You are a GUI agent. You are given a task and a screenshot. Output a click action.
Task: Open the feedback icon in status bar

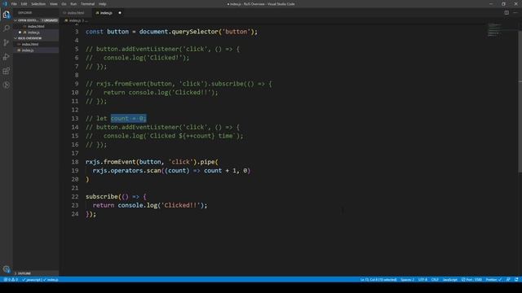tap(508, 280)
